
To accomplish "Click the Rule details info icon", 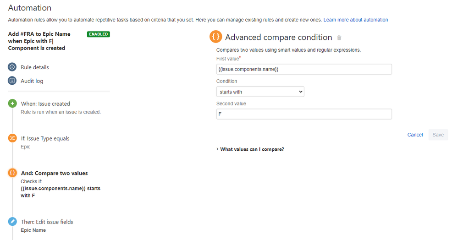I will (x=12, y=67).
